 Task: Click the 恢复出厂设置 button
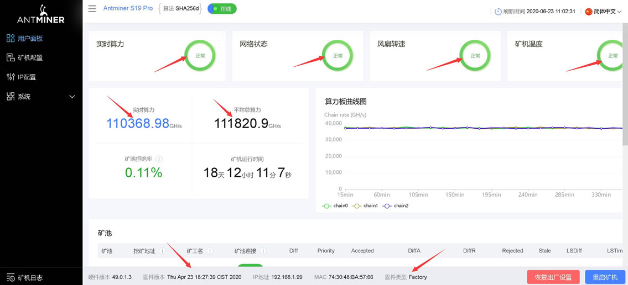tap(553, 277)
